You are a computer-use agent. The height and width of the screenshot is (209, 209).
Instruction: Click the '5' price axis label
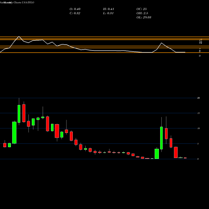point(198,144)
